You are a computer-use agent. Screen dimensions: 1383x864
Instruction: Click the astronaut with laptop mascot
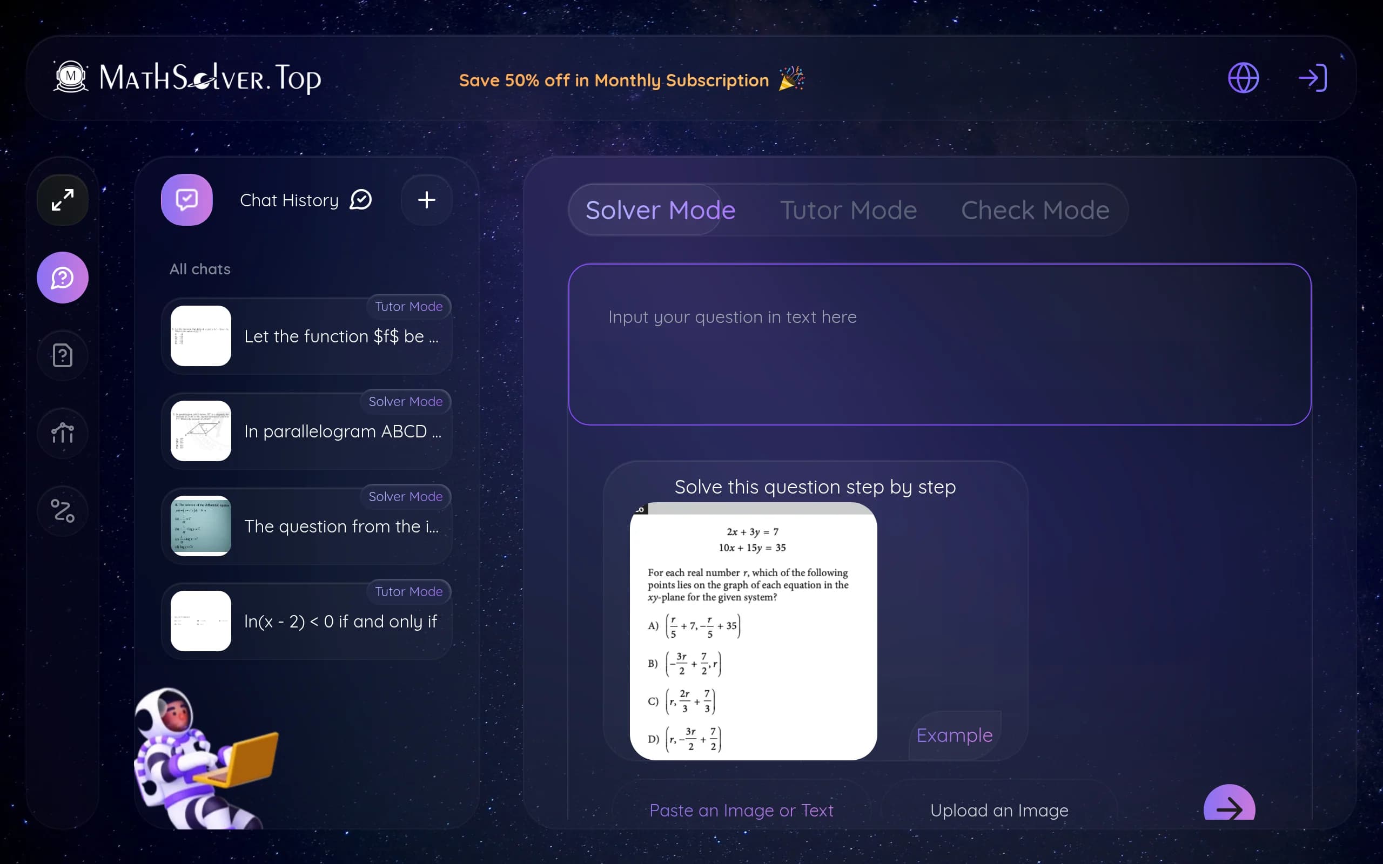coord(206,759)
